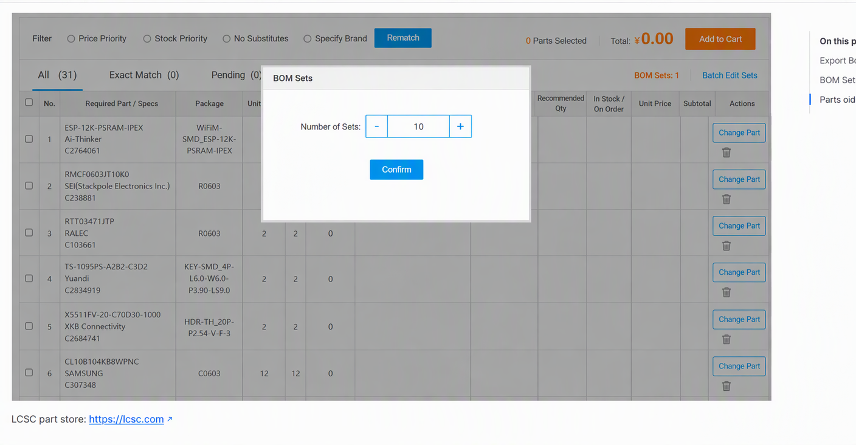Tick the select-all checkbox in table header
Viewport: 856px width, 445px height.
point(29,102)
